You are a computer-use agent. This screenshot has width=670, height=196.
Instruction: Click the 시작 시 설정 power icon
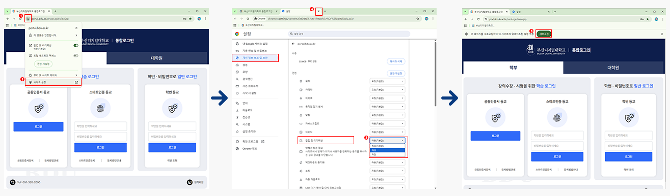237,93
